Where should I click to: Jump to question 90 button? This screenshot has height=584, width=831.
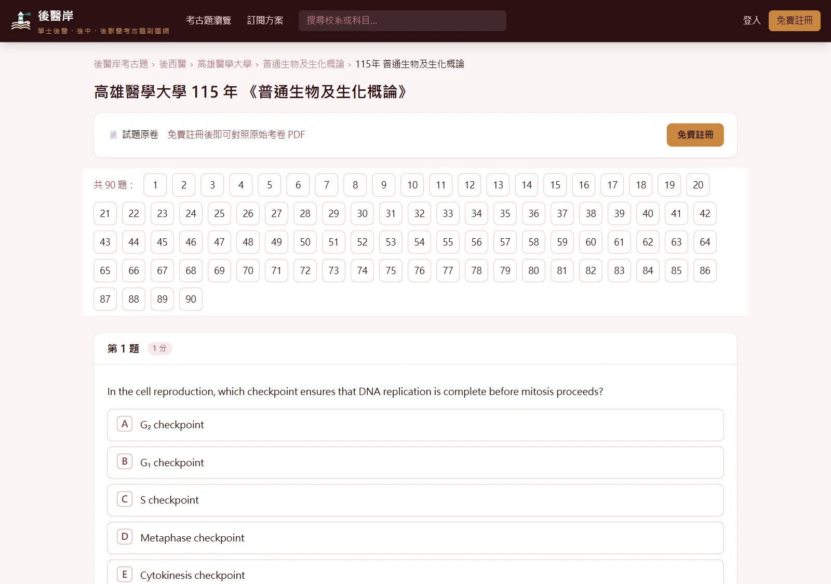coord(191,299)
